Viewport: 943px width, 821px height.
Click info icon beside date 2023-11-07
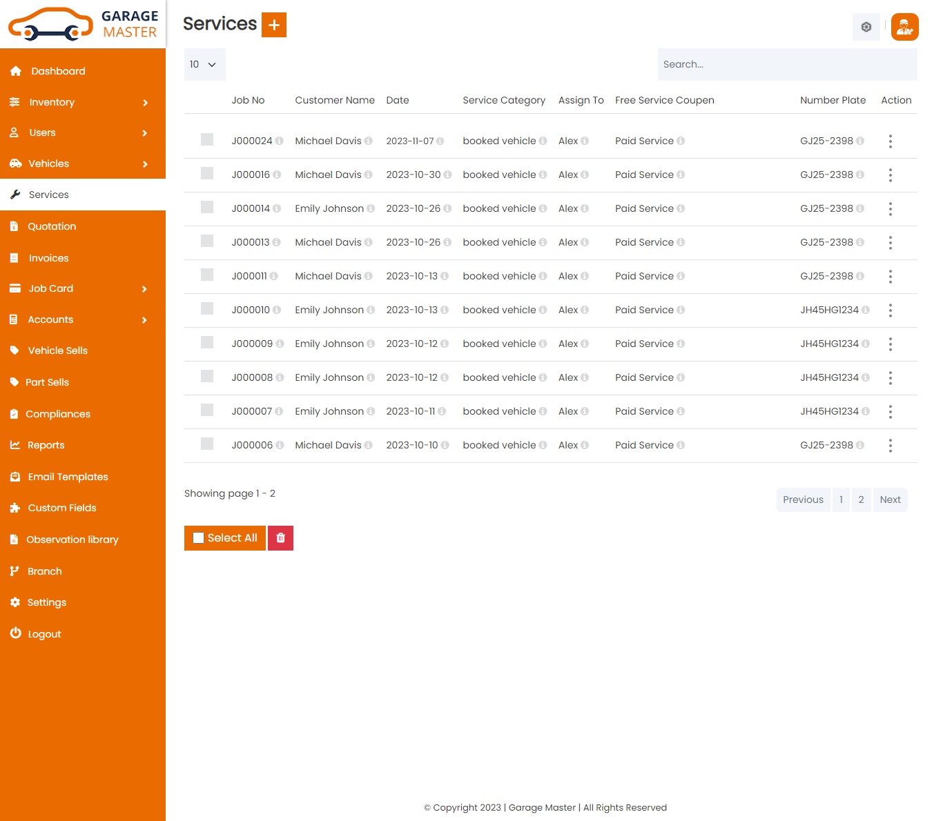[x=440, y=141]
